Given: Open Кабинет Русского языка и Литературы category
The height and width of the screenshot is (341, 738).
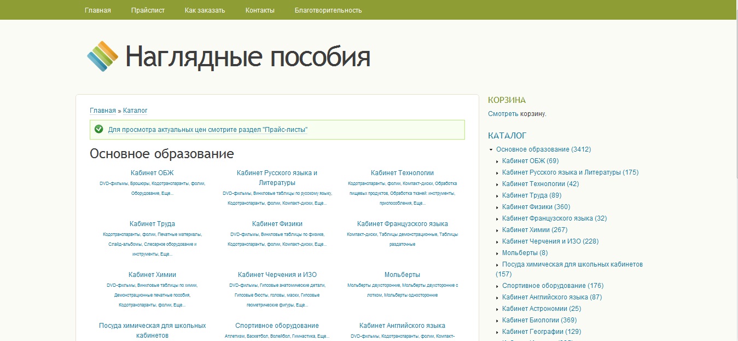Looking at the screenshot, I should click(x=277, y=177).
